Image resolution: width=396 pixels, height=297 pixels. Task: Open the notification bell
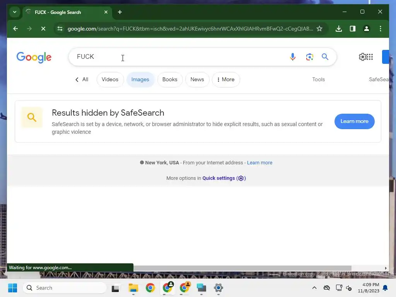[385, 288]
